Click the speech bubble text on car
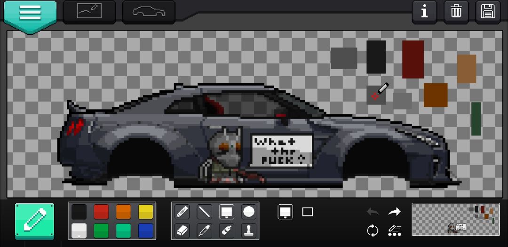 (282, 151)
